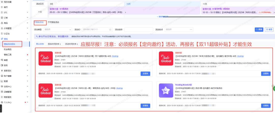Click 去报名 for activity 27345
The image size is (275, 113).
point(266,73)
